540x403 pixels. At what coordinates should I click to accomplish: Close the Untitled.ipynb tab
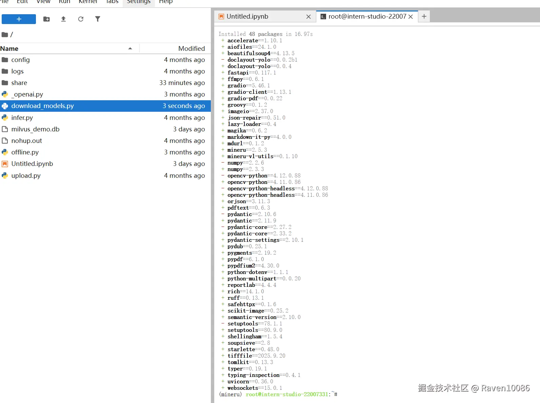pos(308,17)
